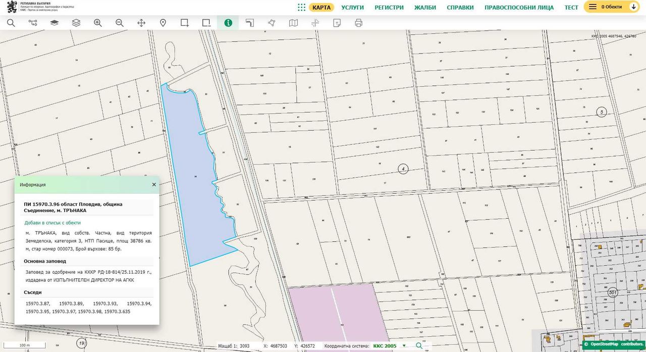The image size is (646, 352).
Task: Click the 100 m scale bar
Action: point(24,345)
